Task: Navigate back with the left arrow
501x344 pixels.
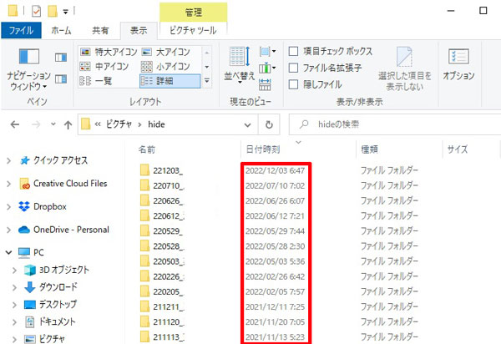Action: coord(16,124)
